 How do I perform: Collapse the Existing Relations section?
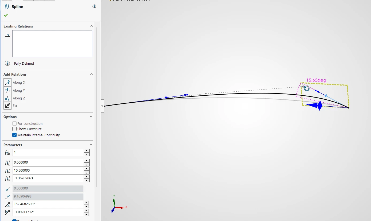(91, 26)
